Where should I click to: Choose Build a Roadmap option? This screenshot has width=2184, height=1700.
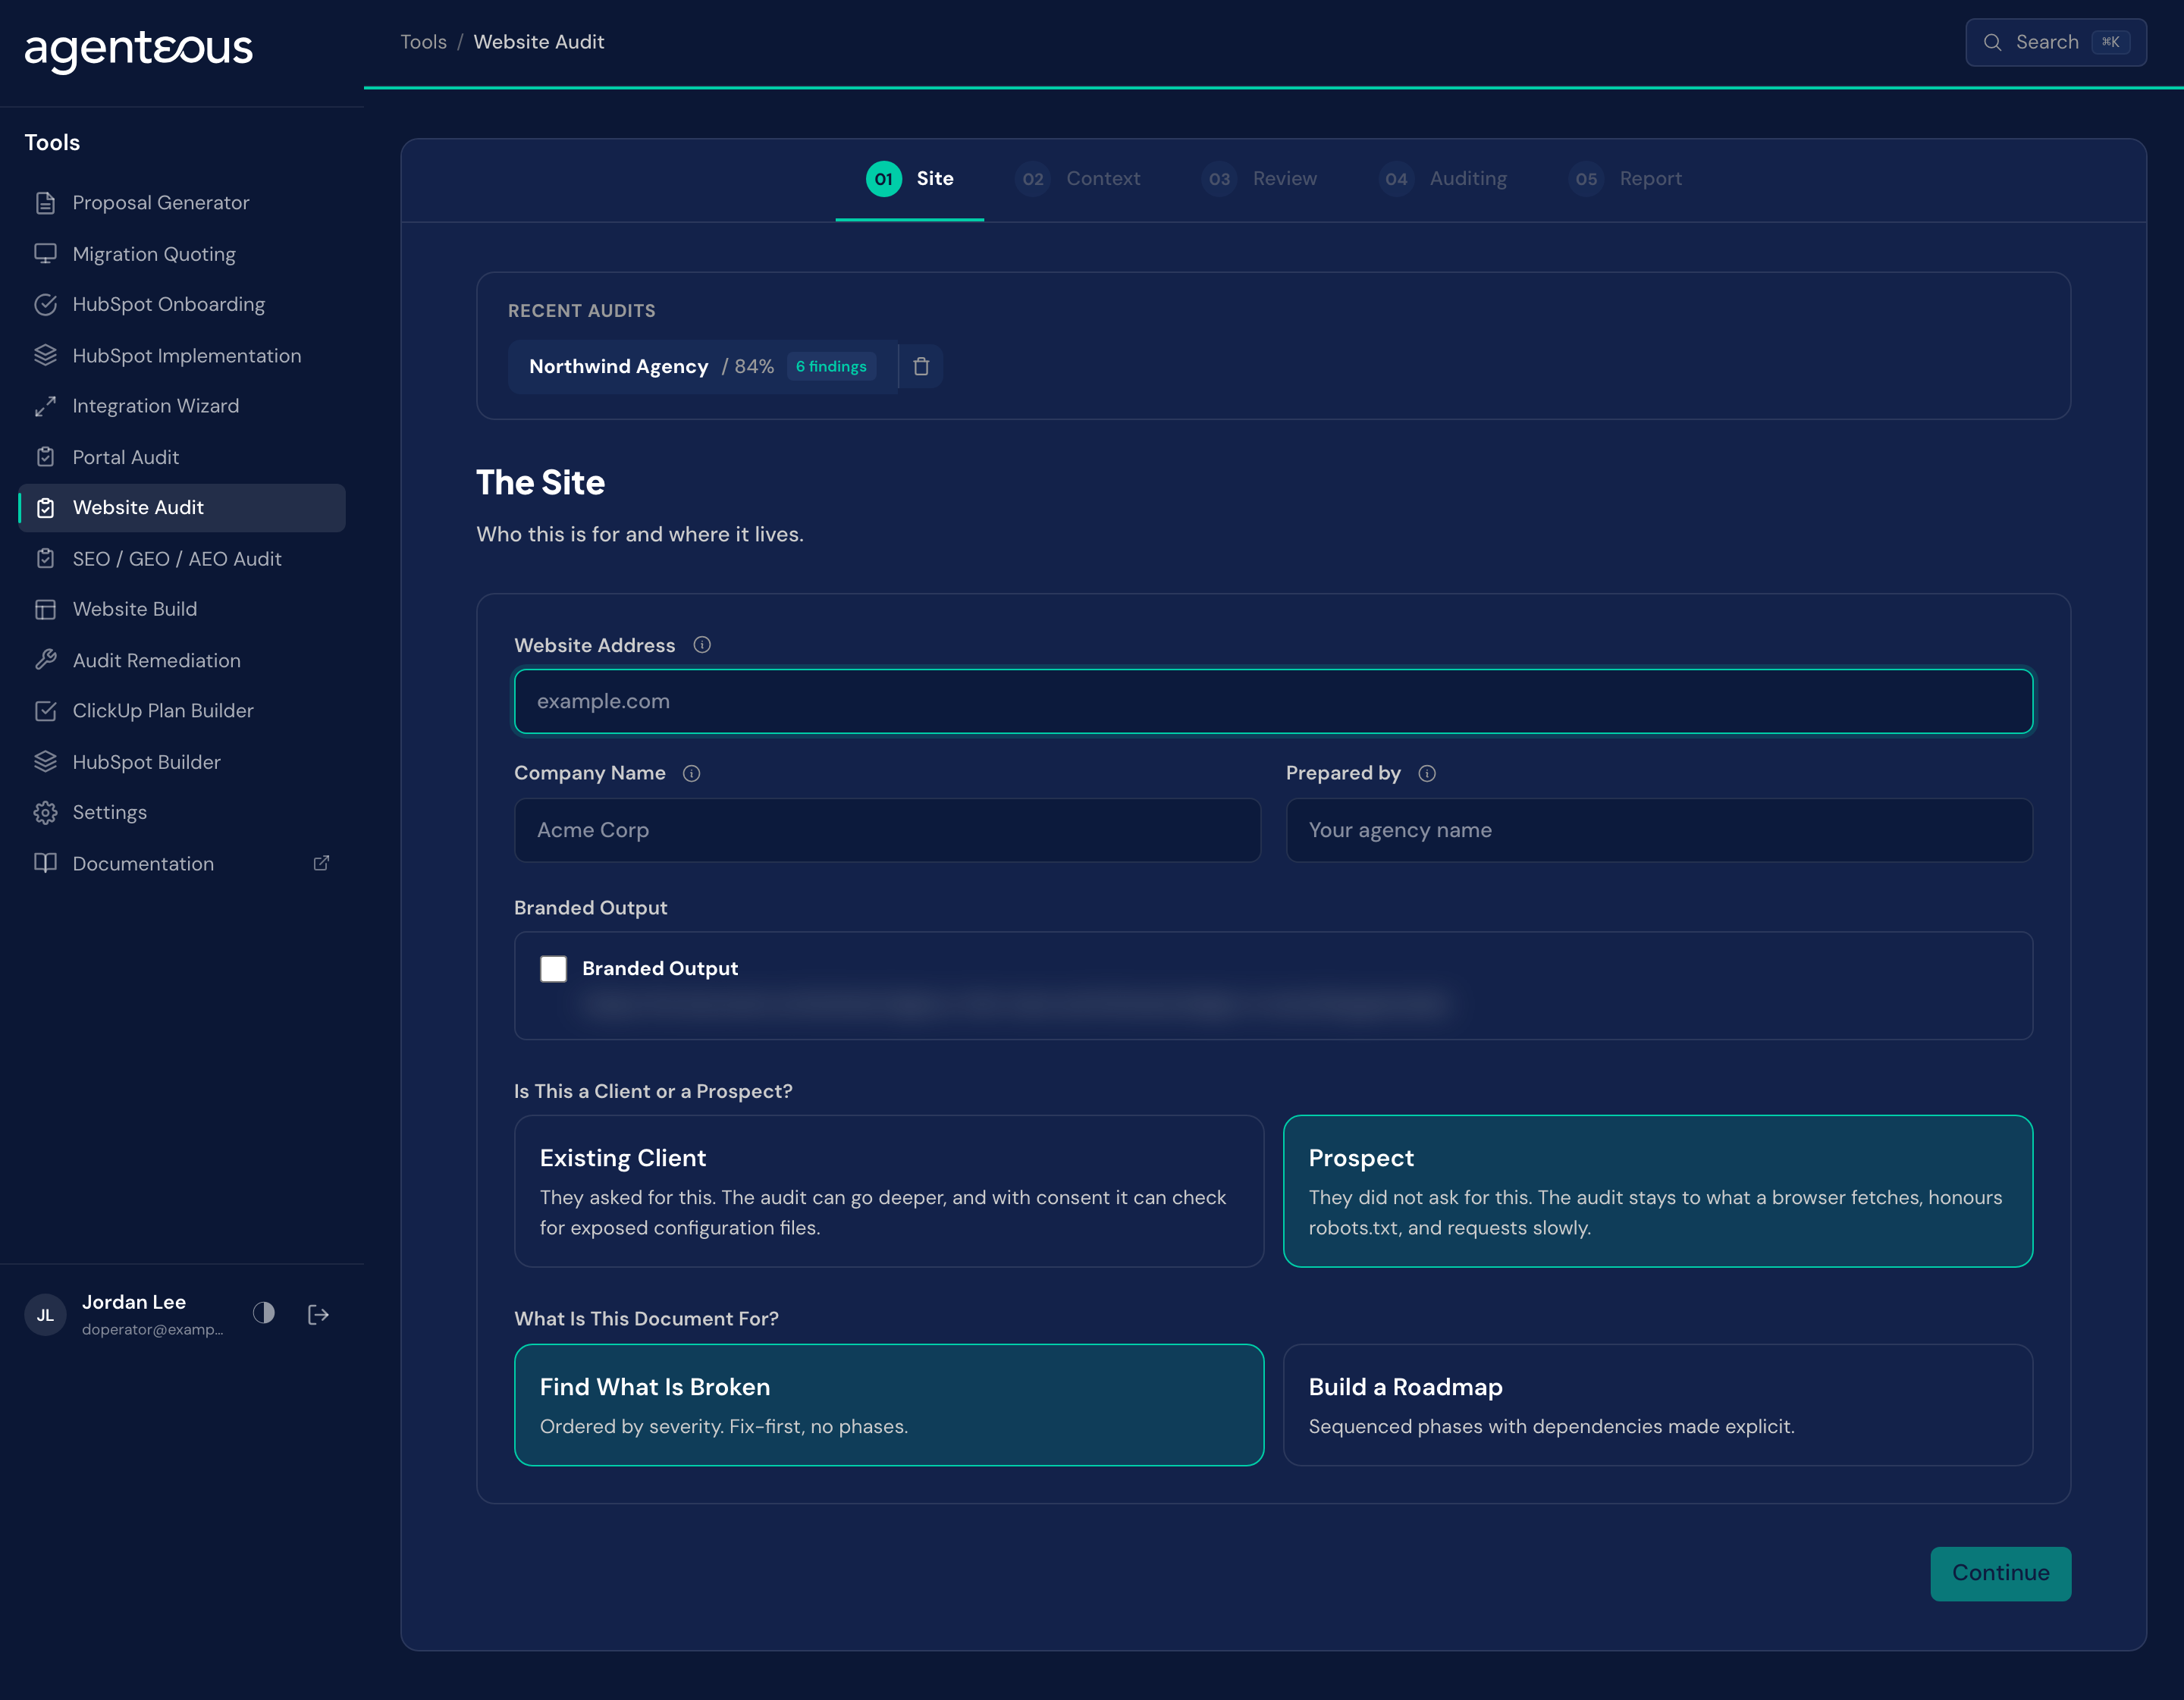[x=1658, y=1404]
